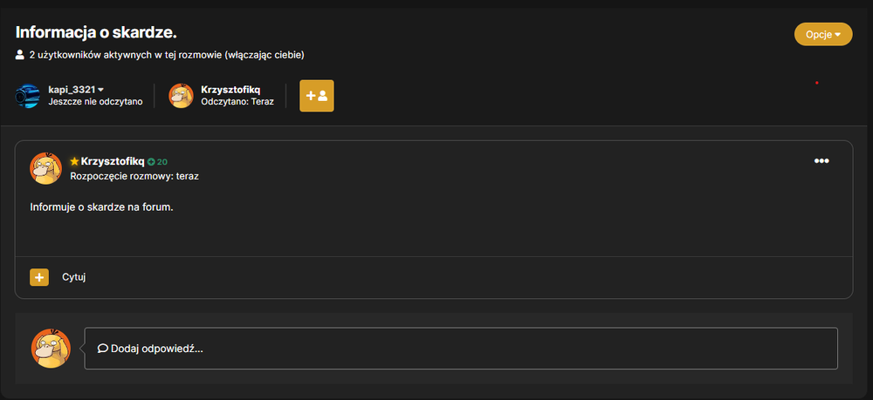
Task: Expand the kapi_3321 participant dropdown arrow
Action: [x=100, y=90]
